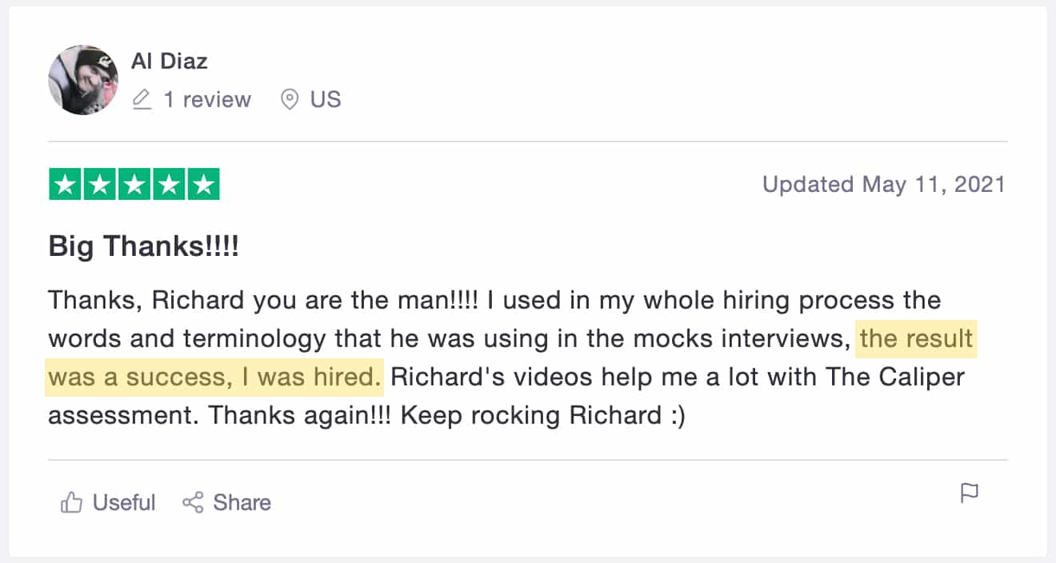Click the US country label

[326, 100]
